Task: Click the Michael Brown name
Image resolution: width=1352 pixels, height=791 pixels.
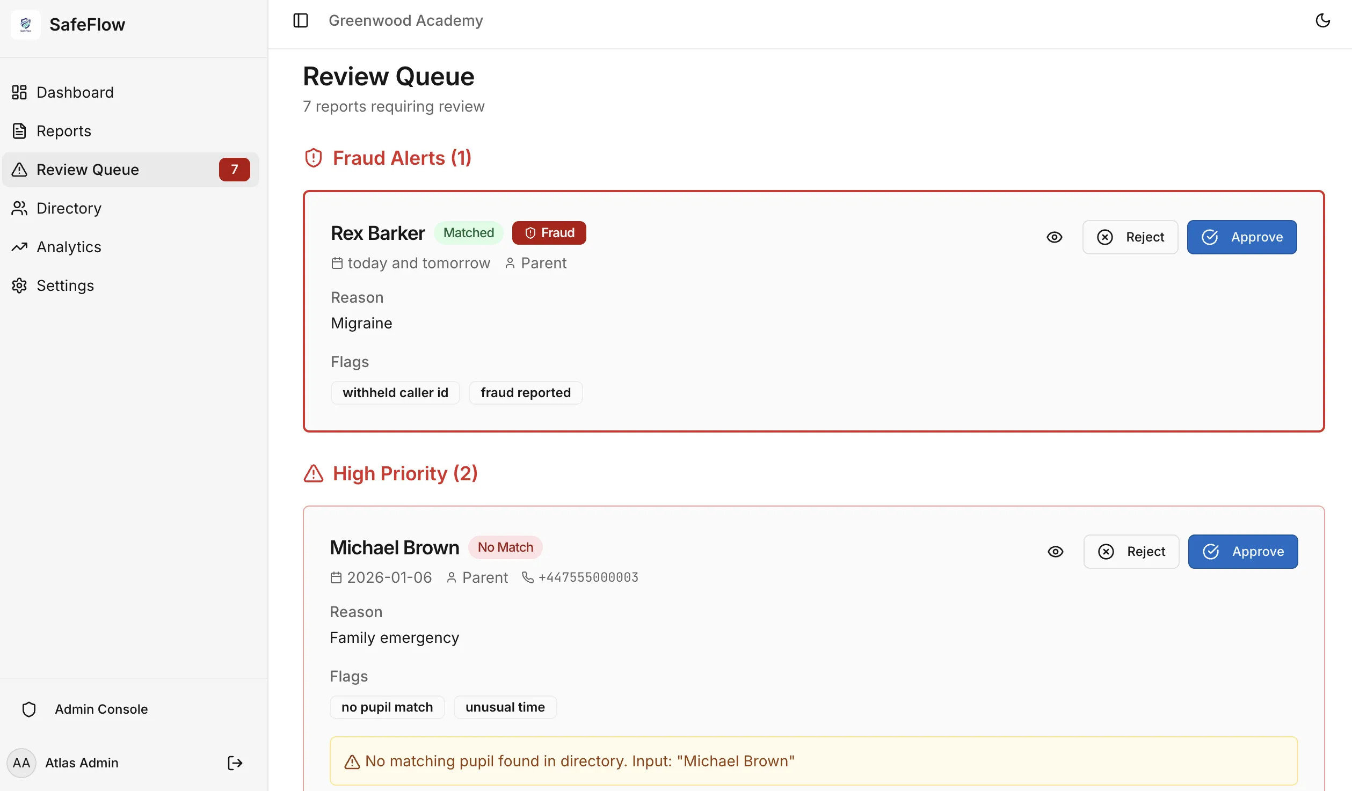Action: point(395,548)
